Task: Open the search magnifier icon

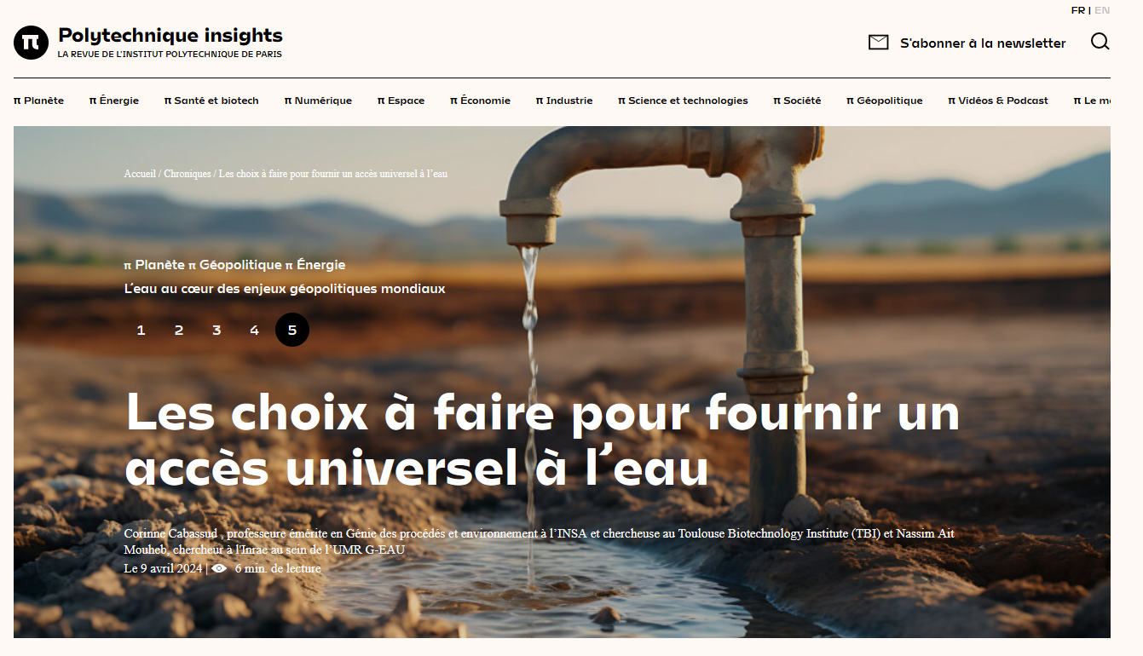Action: (x=1100, y=42)
